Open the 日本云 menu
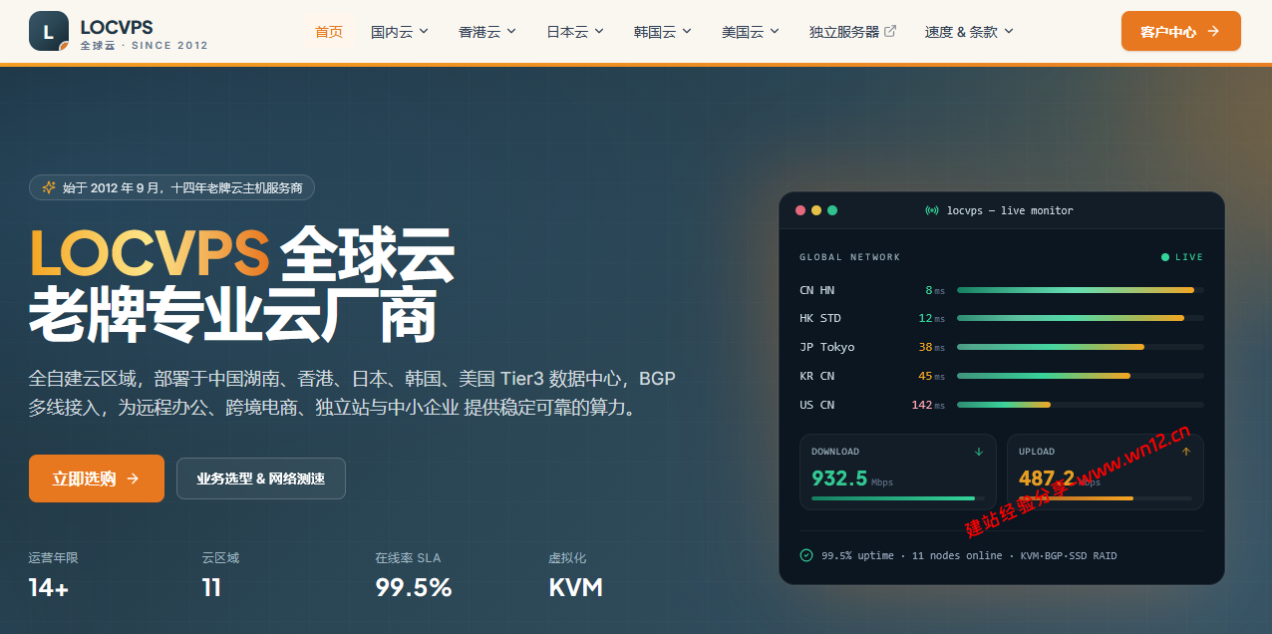This screenshot has height=634, width=1272. click(575, 32)
